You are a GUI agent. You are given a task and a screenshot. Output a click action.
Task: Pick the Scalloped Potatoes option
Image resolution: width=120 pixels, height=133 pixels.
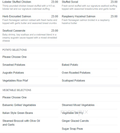pyautogui.click(x=73, y=81)
